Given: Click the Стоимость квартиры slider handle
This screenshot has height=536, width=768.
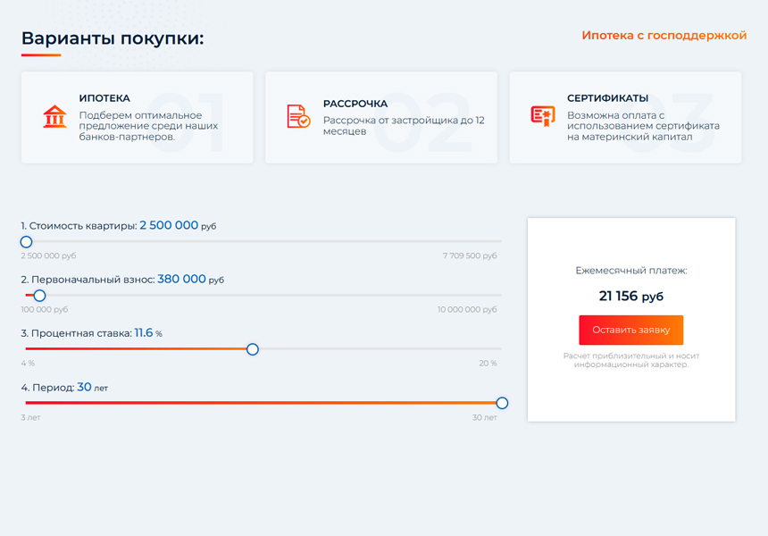Looking at the screenshot, I should point(26,241).
